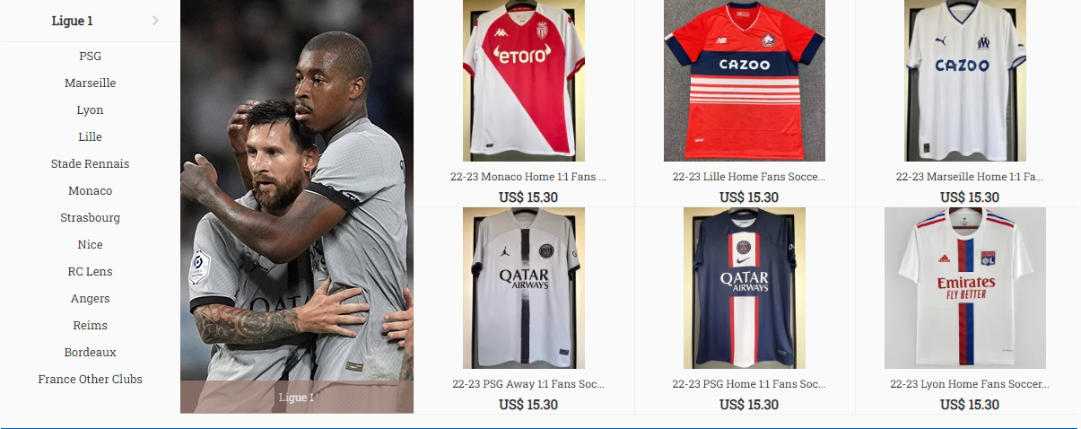Image resolution: width=1081 pixels, height=429 pixels.
Task: Choose Monaco from the club list
Action: click(x=90, y=190)
